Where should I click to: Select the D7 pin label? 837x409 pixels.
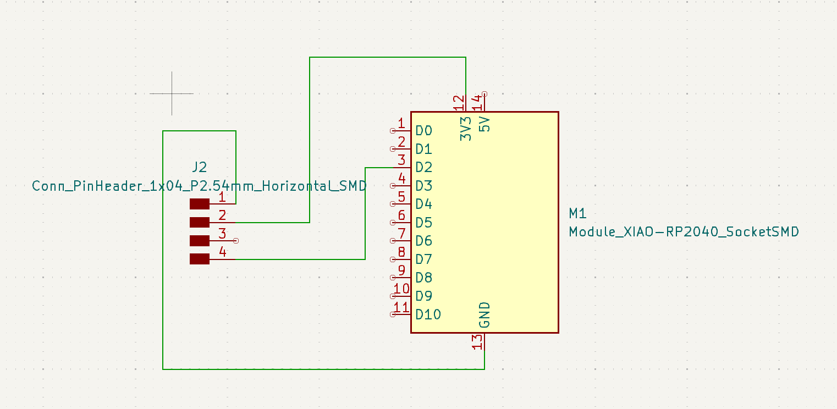click(424, 259)
